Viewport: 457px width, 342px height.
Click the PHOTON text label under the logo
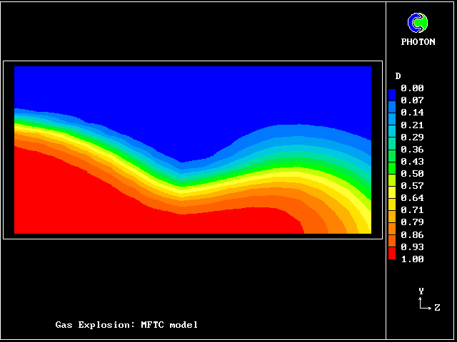click(418, 42)
